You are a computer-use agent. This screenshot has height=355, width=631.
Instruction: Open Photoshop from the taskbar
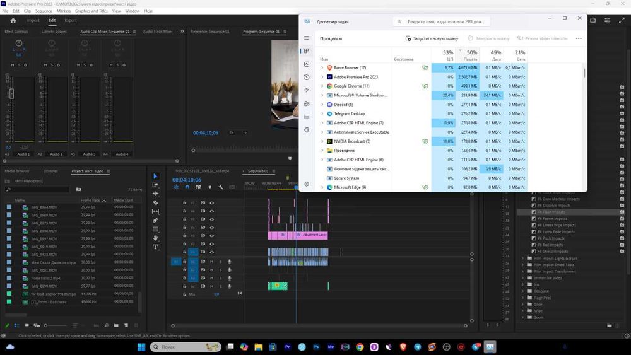pos(316,347)
